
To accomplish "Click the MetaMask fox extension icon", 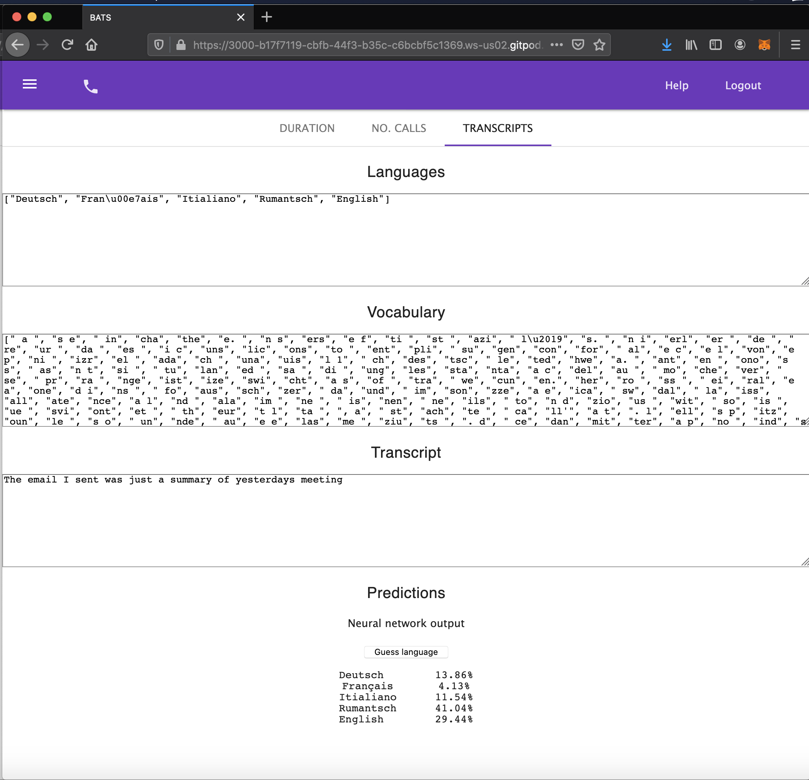I will coord(764,45).
